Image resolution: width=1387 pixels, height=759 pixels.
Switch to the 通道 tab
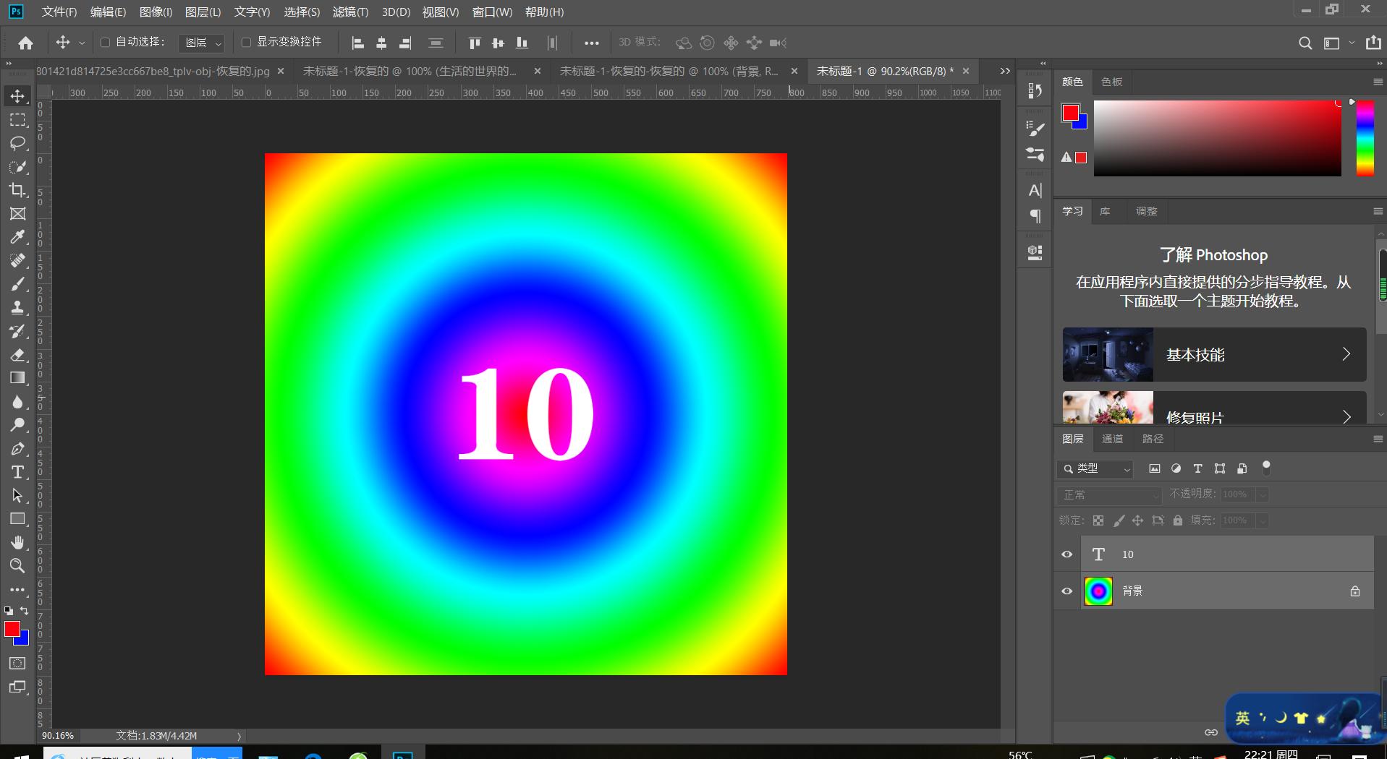(x=1112, y=439)
